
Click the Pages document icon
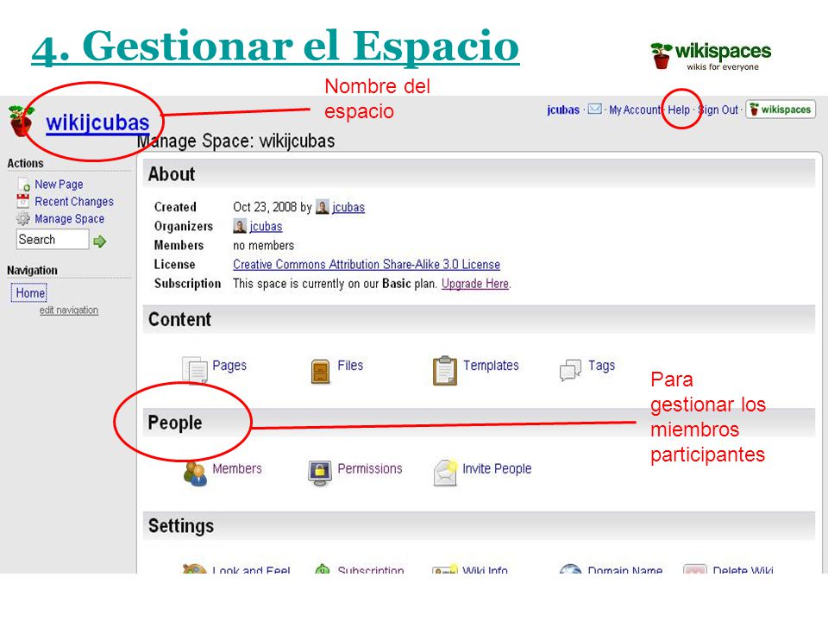tap(195, 369)
